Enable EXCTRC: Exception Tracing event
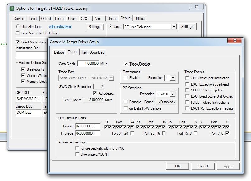This screenshot has height=181, width=251. [187, 108]
